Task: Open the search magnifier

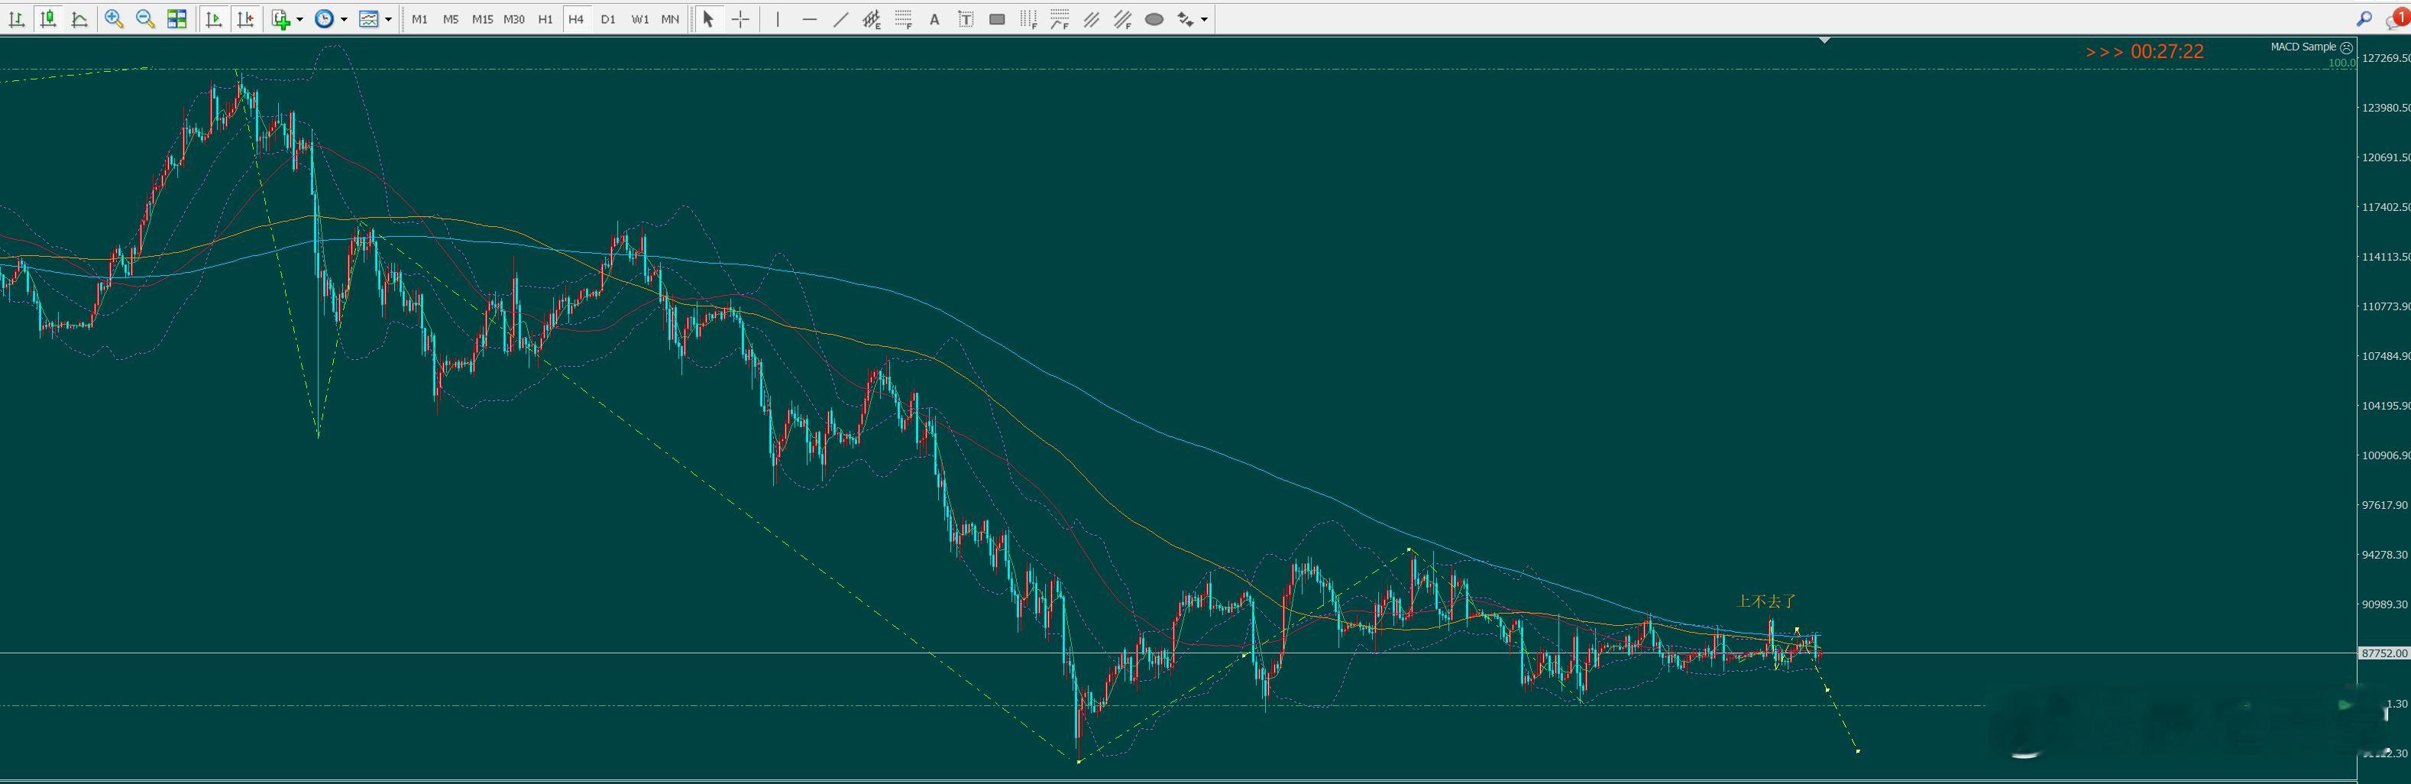Action: [x=2364, y=19]
